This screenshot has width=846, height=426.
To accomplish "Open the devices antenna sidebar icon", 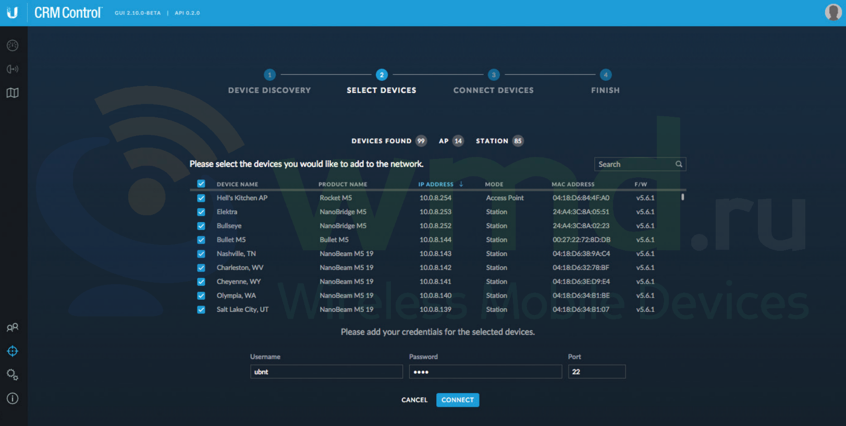I will (x=13, y=69).
